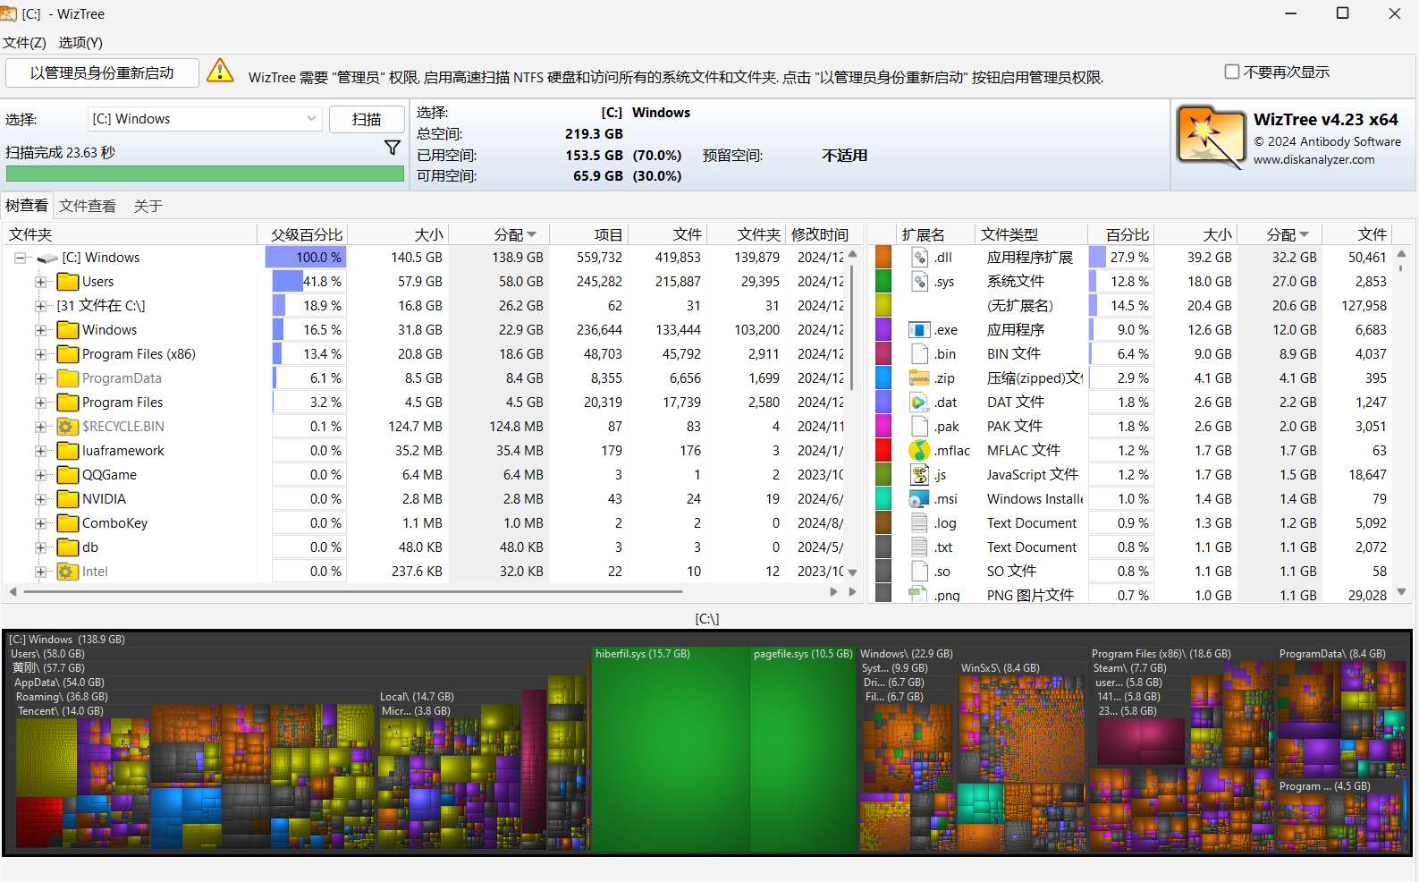Click the yellow warning triangle icon
The width and height of the screenshot is (1419, 882).
(x=220, y=72)
